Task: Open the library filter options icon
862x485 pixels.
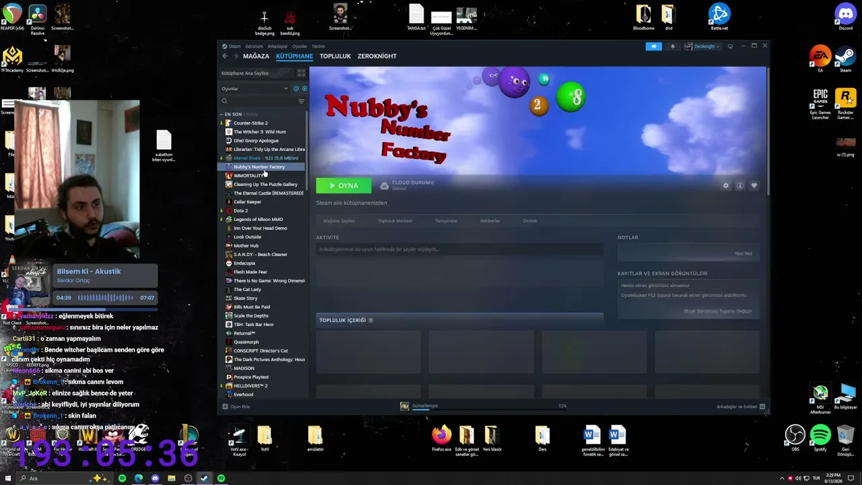Action: click(301, 101)
